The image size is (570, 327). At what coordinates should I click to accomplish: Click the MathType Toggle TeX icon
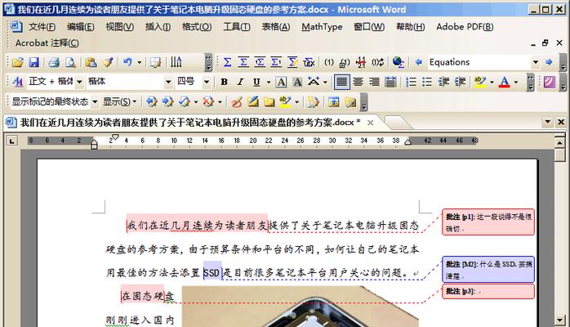point(309,62)
